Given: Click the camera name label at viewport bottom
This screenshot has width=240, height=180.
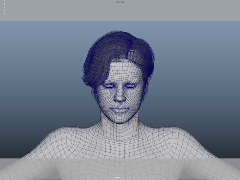Looking at the screenshot, I should [118, 178].
